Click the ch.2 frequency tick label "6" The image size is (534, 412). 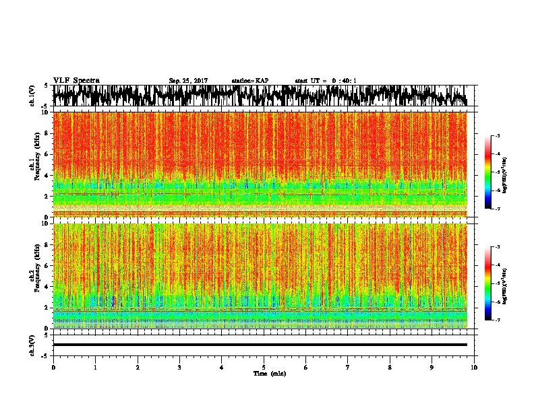click(47, 266)
